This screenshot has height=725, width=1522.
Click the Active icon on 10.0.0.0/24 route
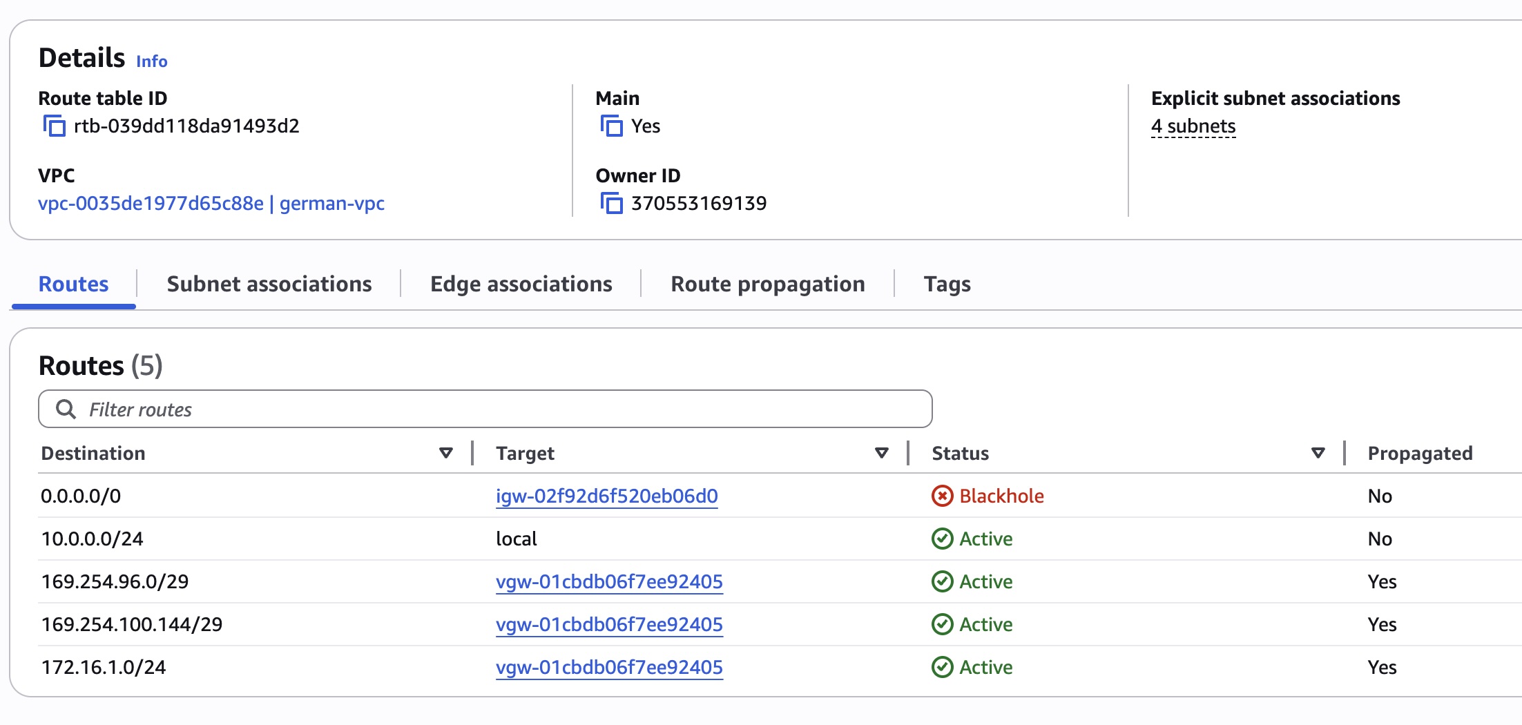click(943, 539)
